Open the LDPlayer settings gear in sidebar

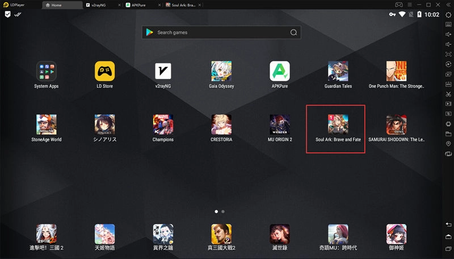coord(448,14)
